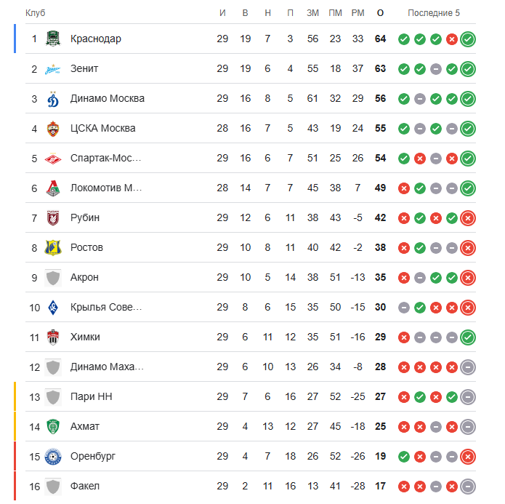Viewport: 505px width, 504px height.
Task: Click the Krylia Sovetov logo
Action: point(53,308)
